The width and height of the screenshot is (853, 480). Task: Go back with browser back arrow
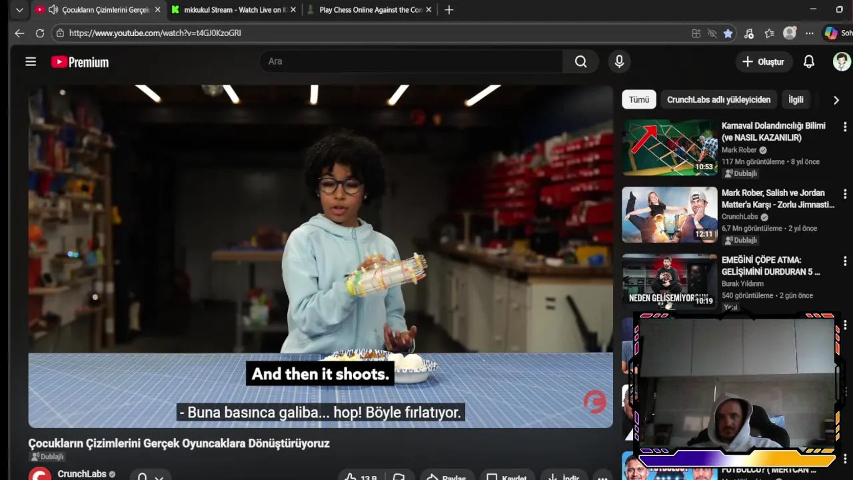19,33
